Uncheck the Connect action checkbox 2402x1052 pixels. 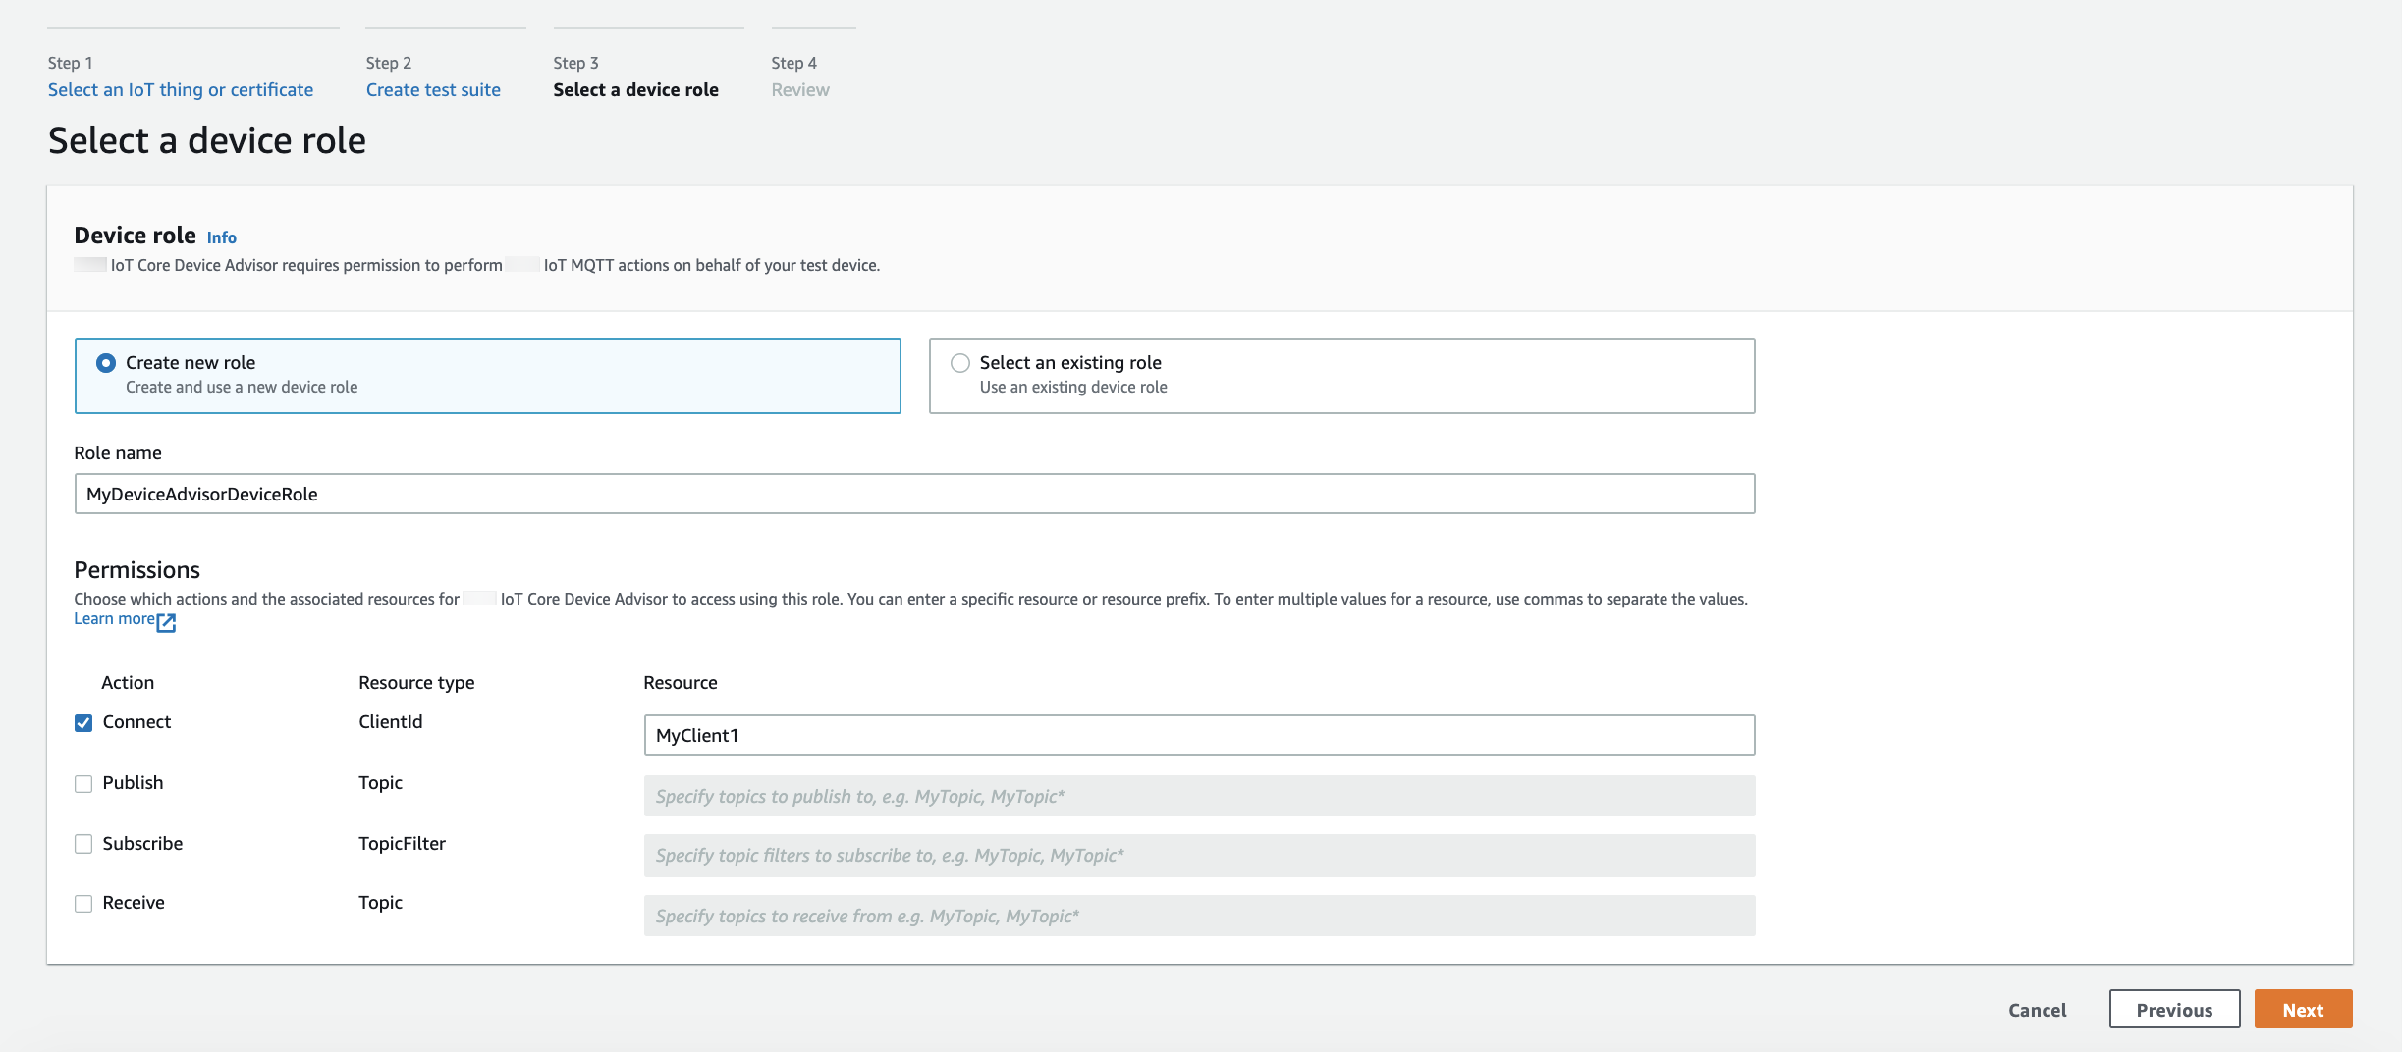(x=83, y=723)
